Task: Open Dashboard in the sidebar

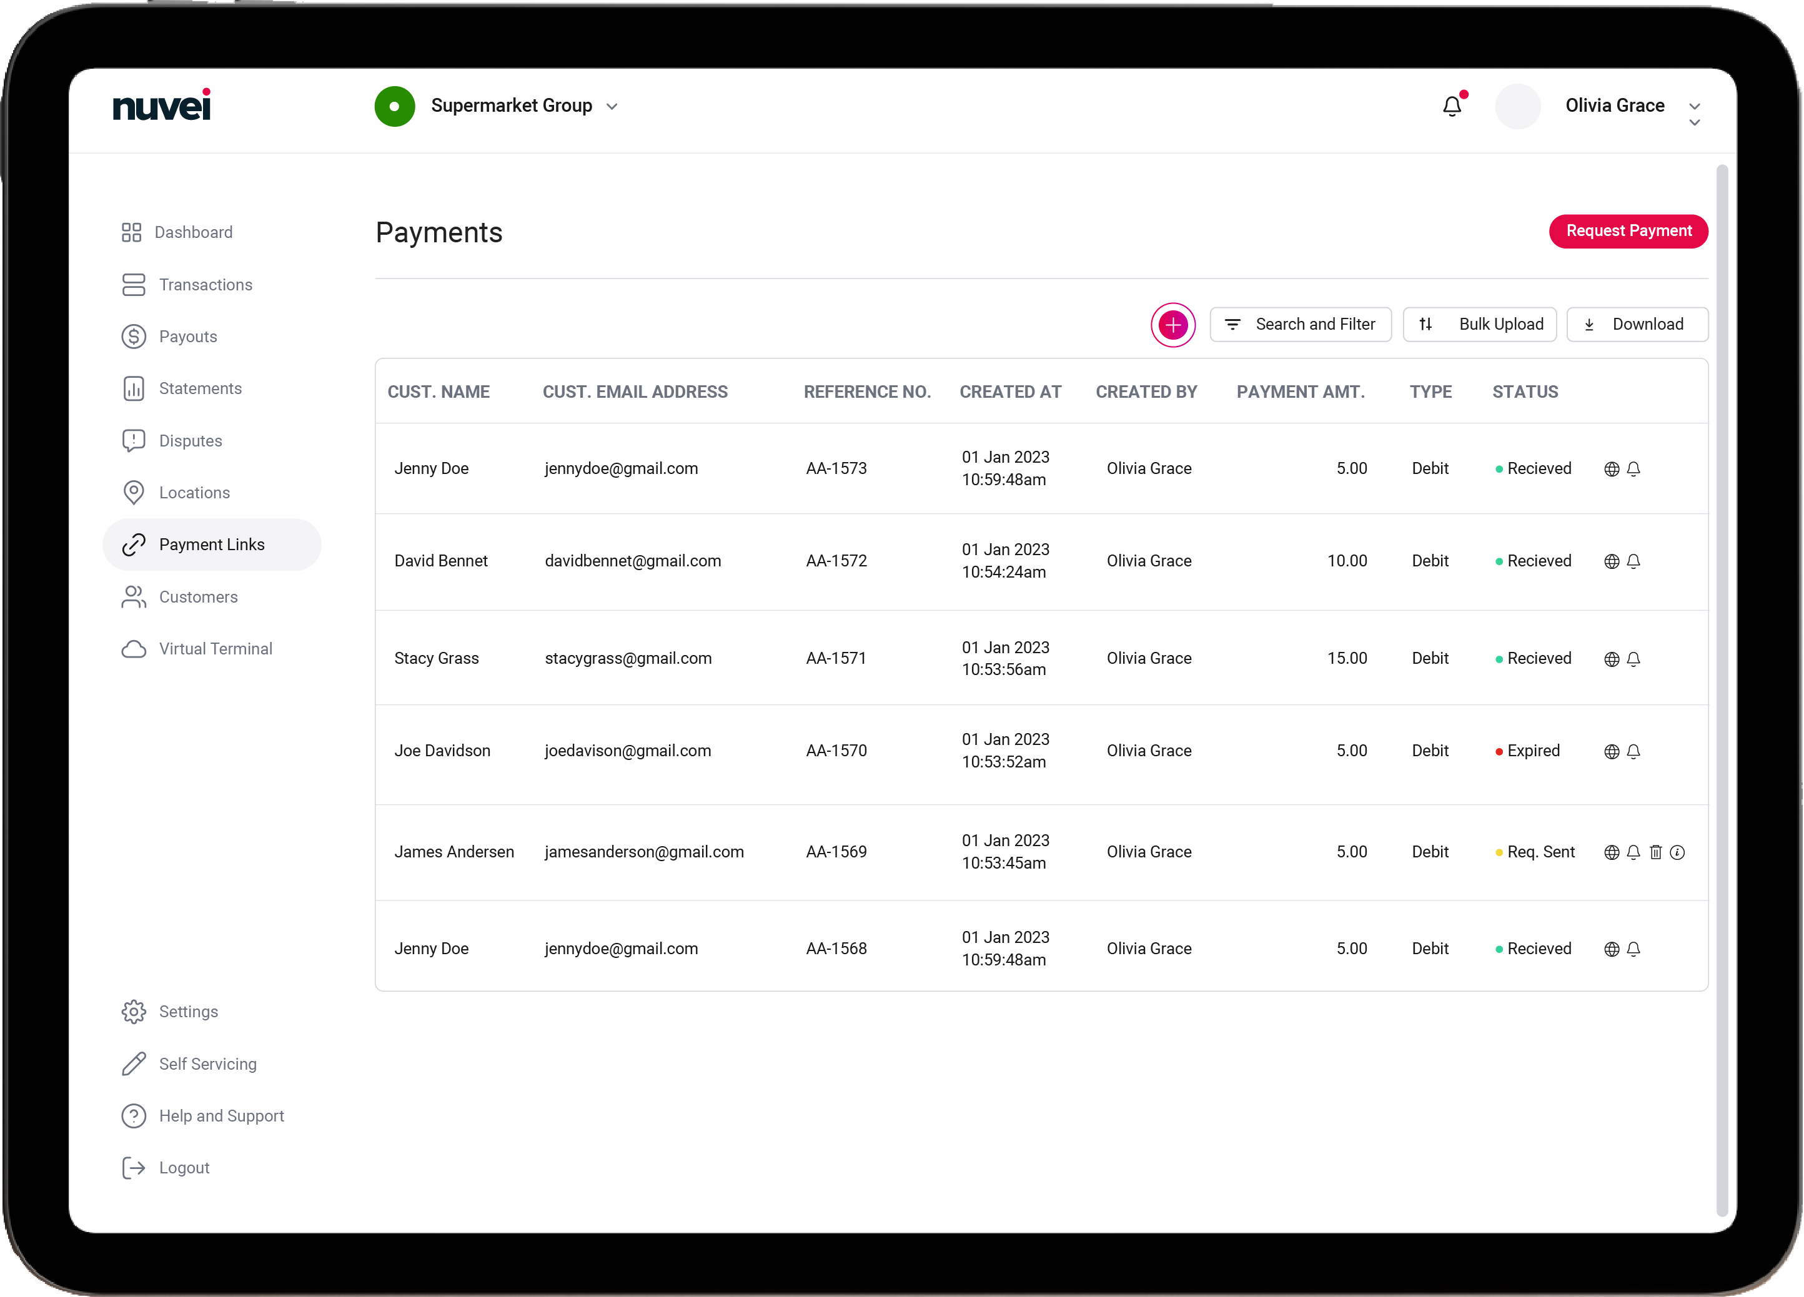Action: point(177,232)
